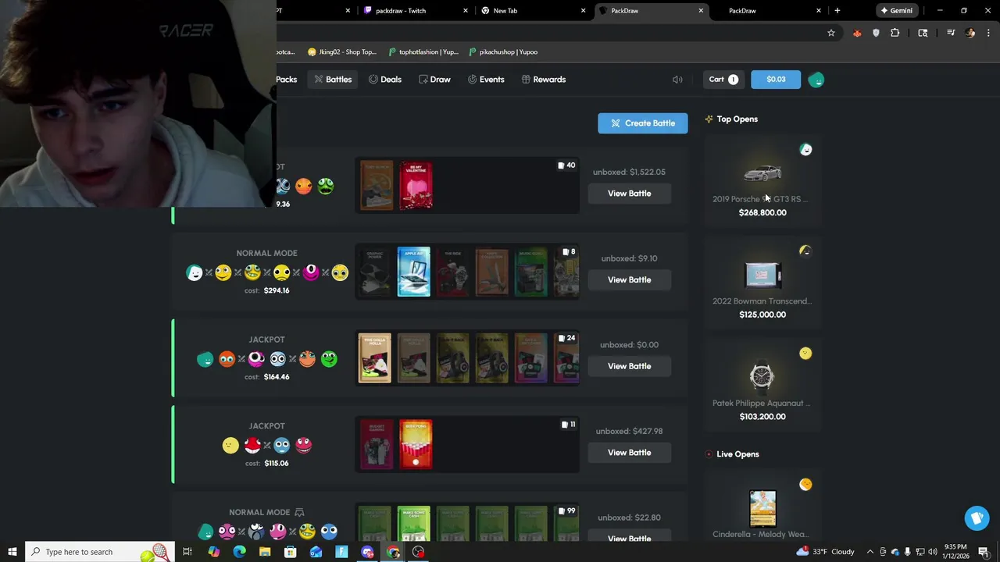Screen dimensions: 1000x562
Task: Switch to the New Tab browser tab
Action: pos(534,10)
